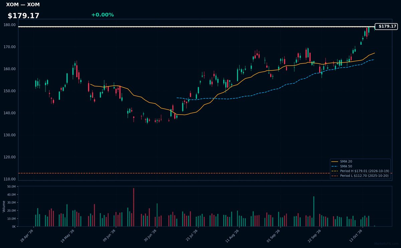This screenshot has width=401, height=248.
Task: Click the 160.00 price axis label
Action: click(x=9, y=69)
